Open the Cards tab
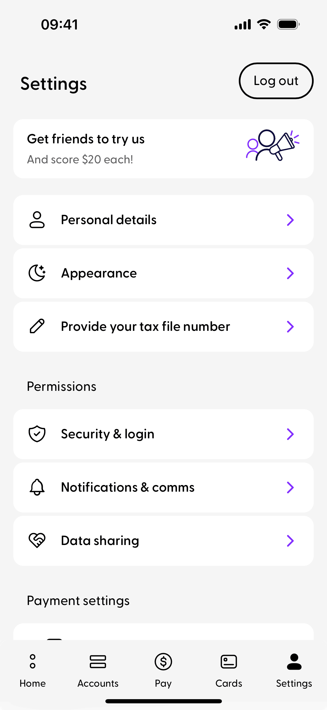327x710 pixels. coord(229,669)
